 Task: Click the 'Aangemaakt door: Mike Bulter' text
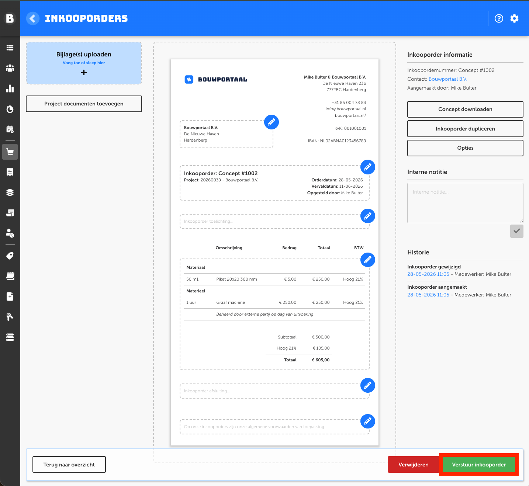[442, 88]
